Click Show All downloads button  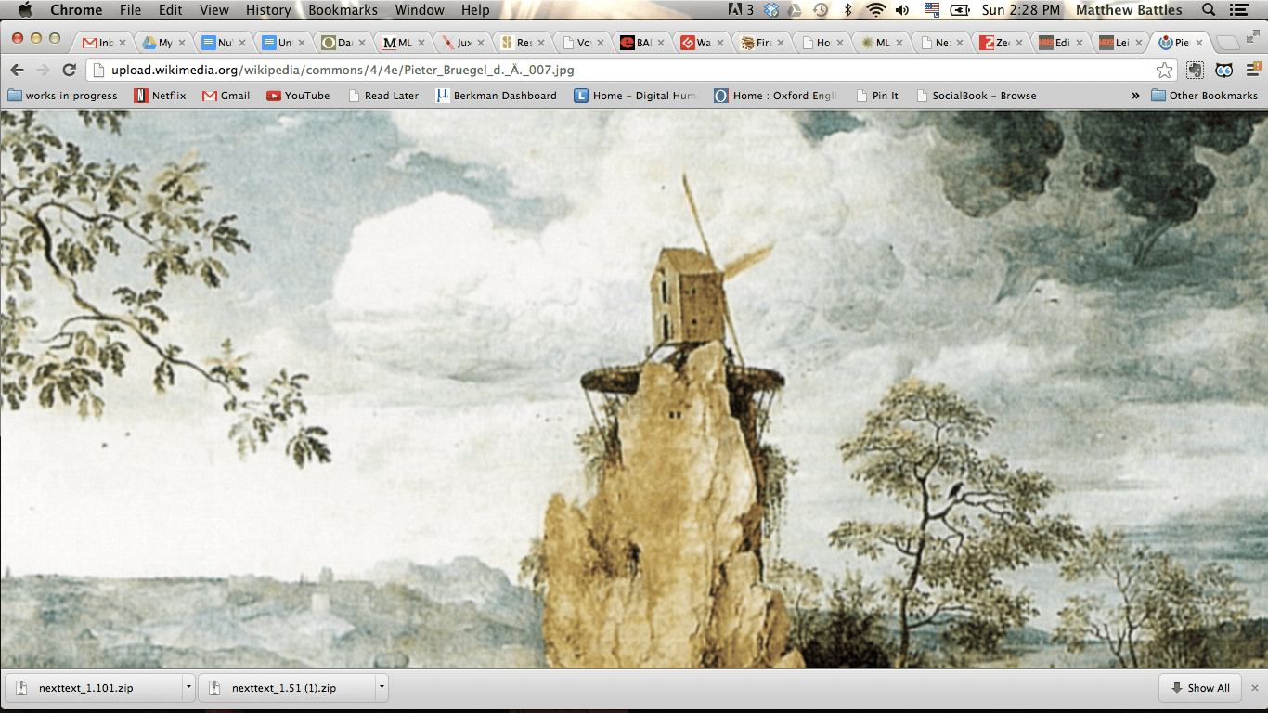pyautogui.click(x=1199, y=688)
